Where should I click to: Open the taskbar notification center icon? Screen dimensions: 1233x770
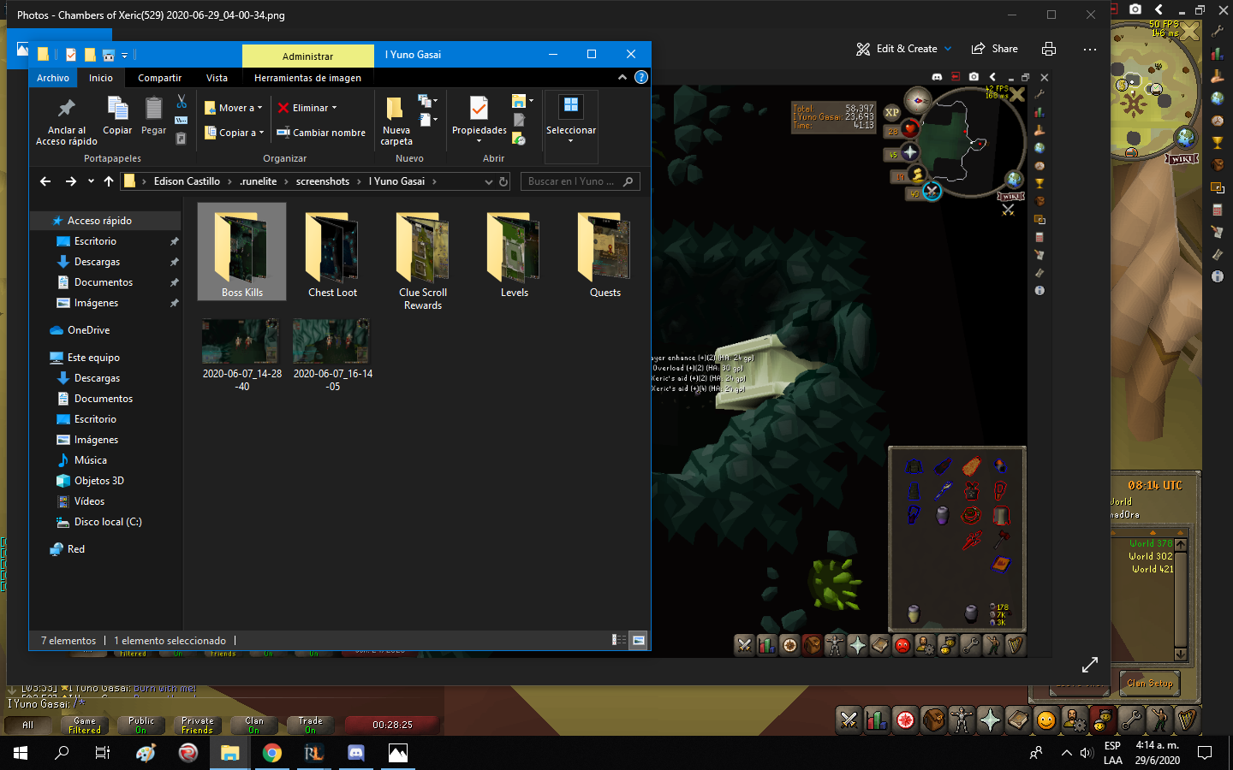tap(1205, 753)
